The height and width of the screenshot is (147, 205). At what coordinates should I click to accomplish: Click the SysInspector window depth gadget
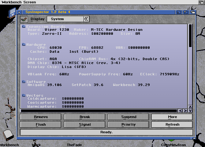(193, 12)
